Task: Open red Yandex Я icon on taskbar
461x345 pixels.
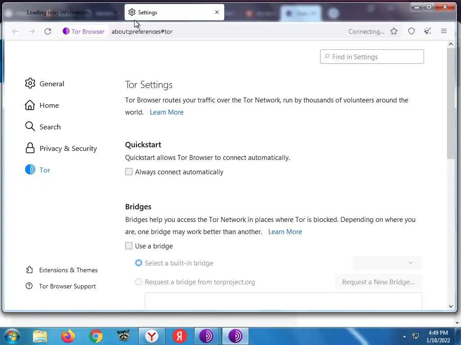Action: (179, 336)
